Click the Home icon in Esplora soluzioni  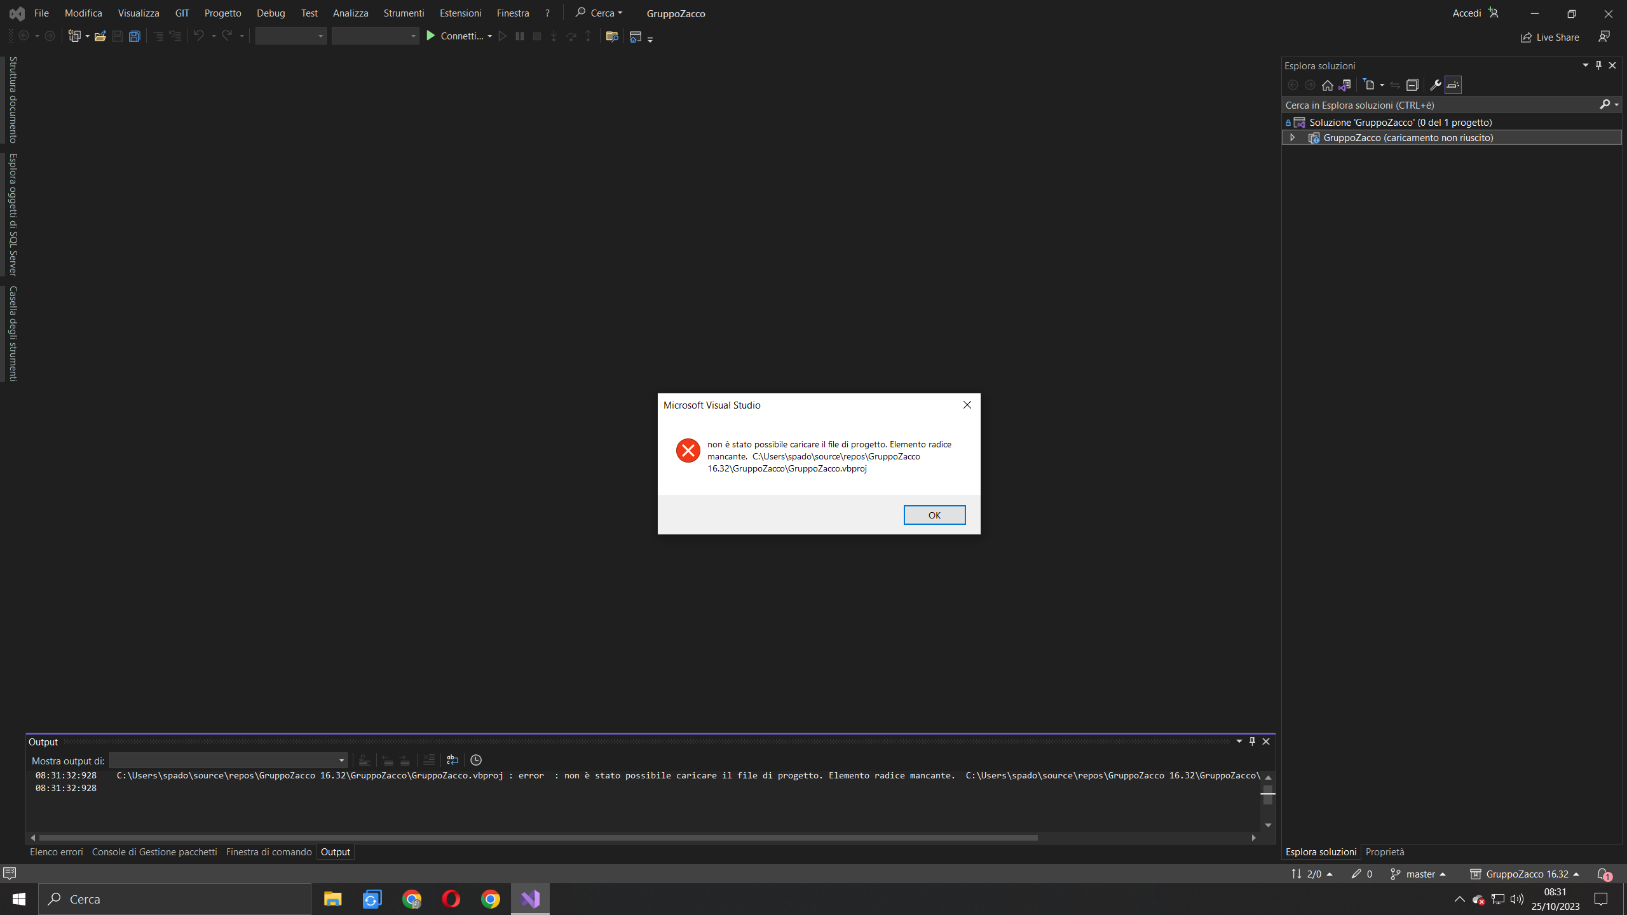pos(1327,85)
